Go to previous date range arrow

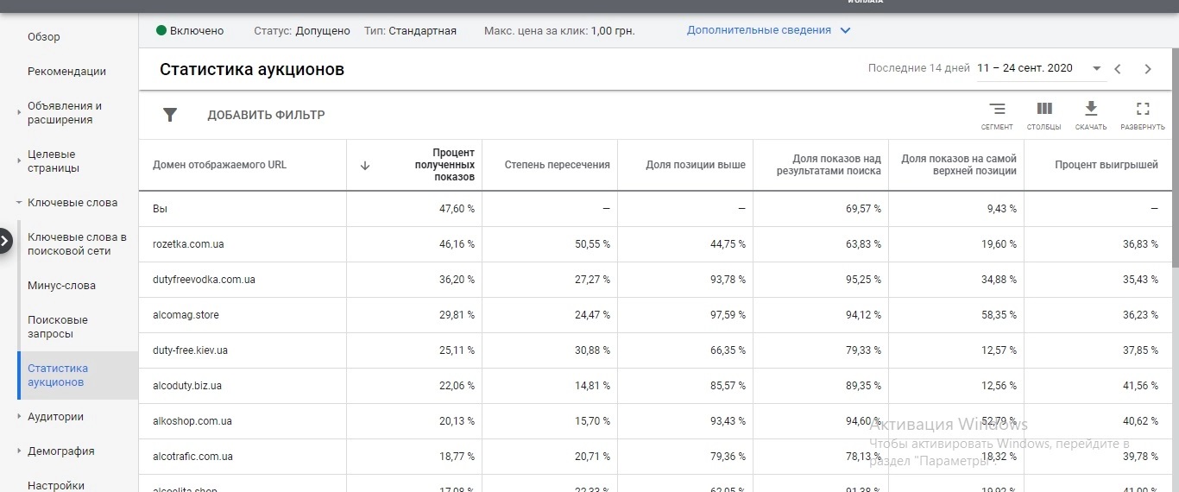(1118, 69)
